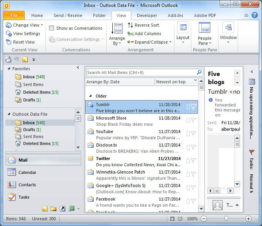Open View Settings

tap(23, 34)
